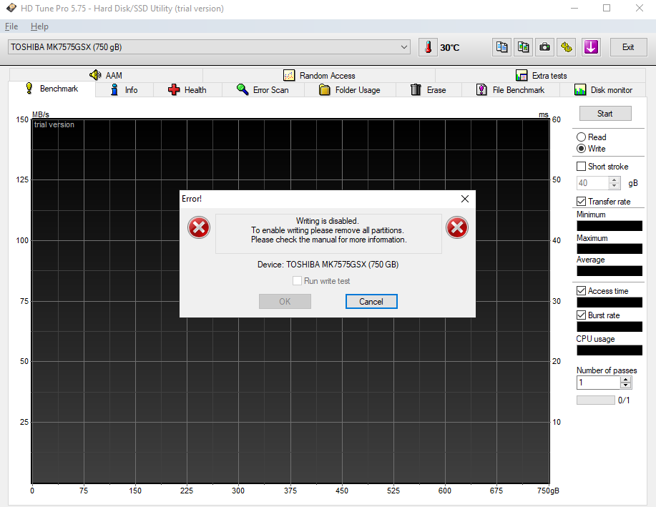Click the Average transfer rate value box
Image resolution: width=656 pixels, height=507 pixels.
pos(610,270)
